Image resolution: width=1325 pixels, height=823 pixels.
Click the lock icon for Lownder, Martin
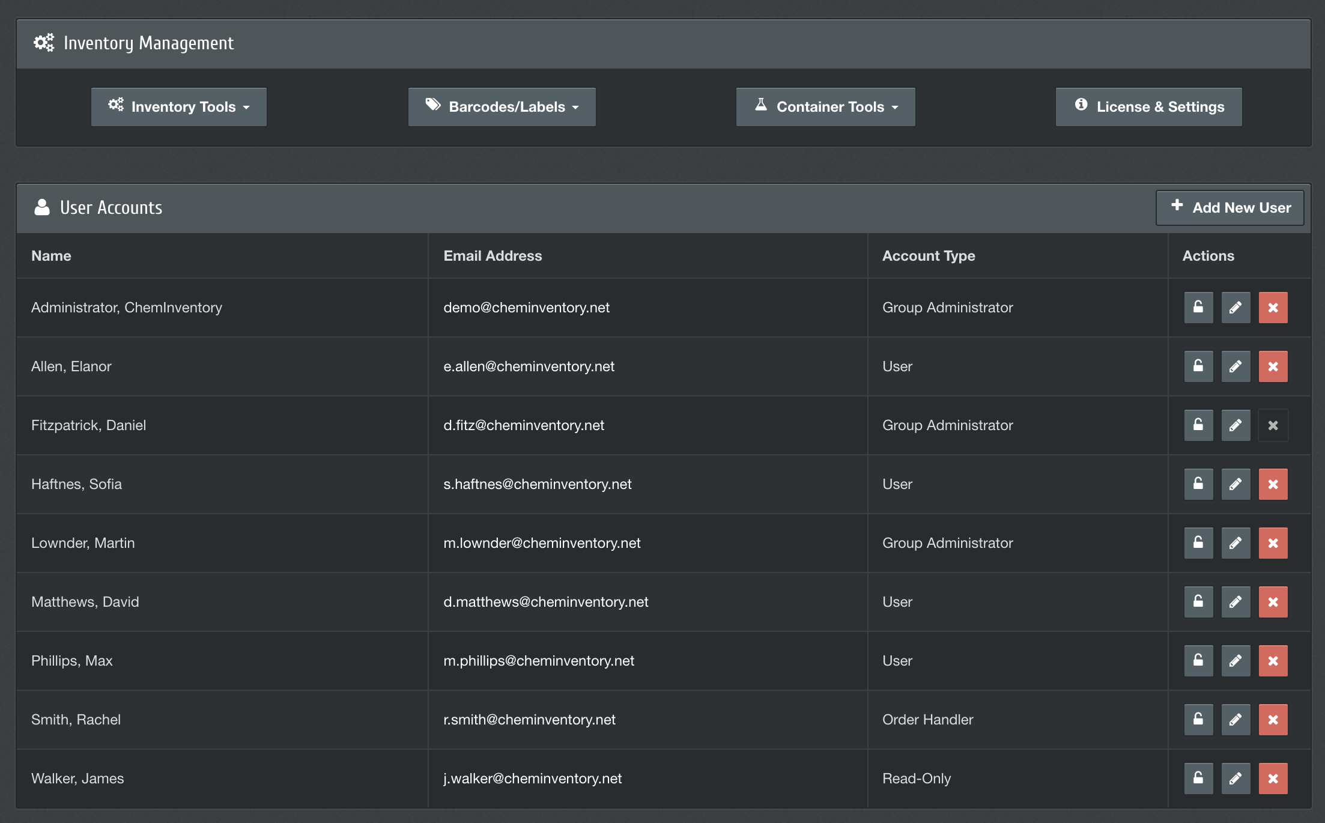(x=1198, y=543)
